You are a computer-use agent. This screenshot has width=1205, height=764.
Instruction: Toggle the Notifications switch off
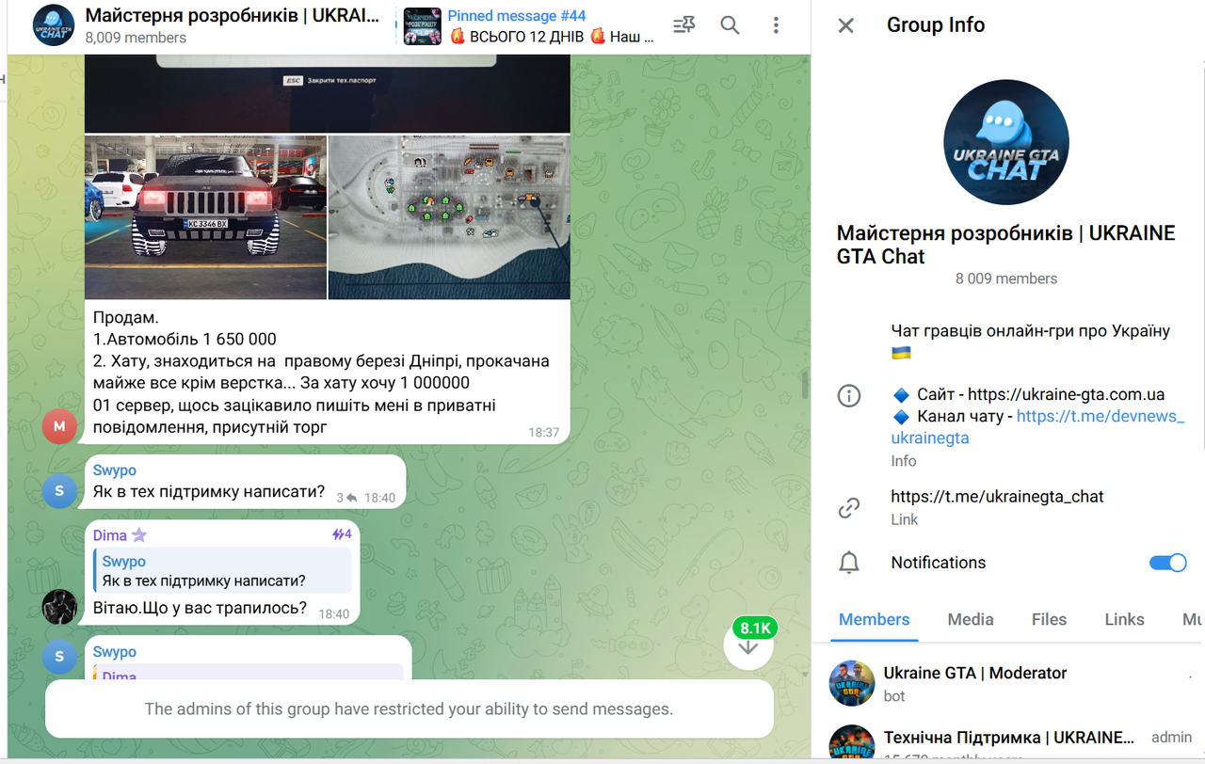coord(1168,563)
